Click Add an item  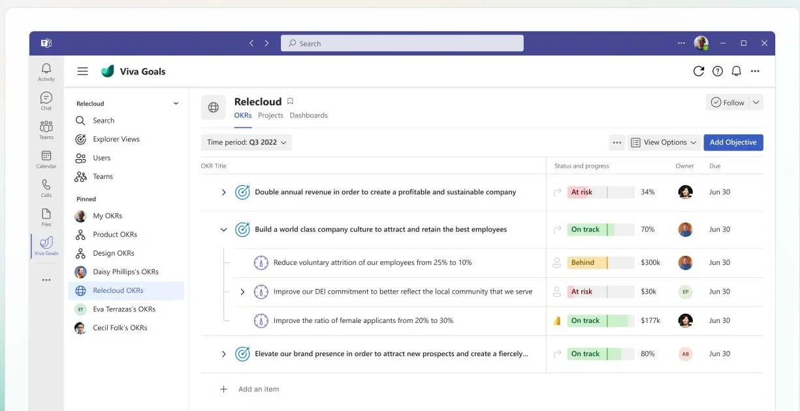coord(258,389)
